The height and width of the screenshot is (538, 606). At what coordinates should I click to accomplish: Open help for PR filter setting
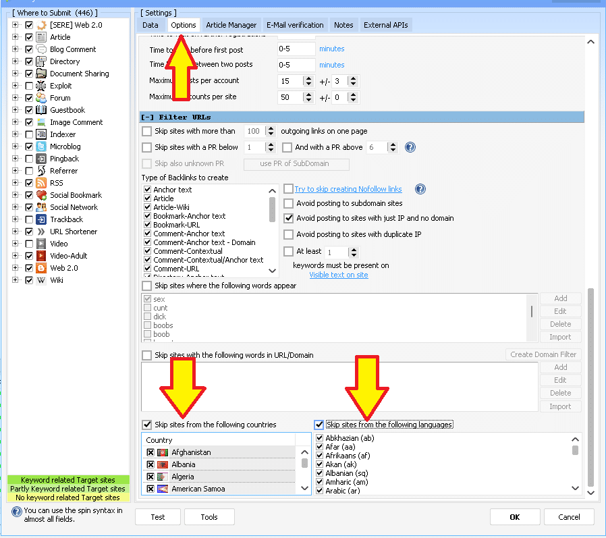tap(410, 147)
